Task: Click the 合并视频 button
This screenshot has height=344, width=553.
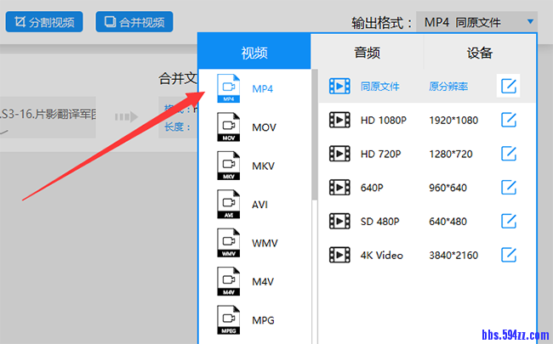Action: point(134,21)
